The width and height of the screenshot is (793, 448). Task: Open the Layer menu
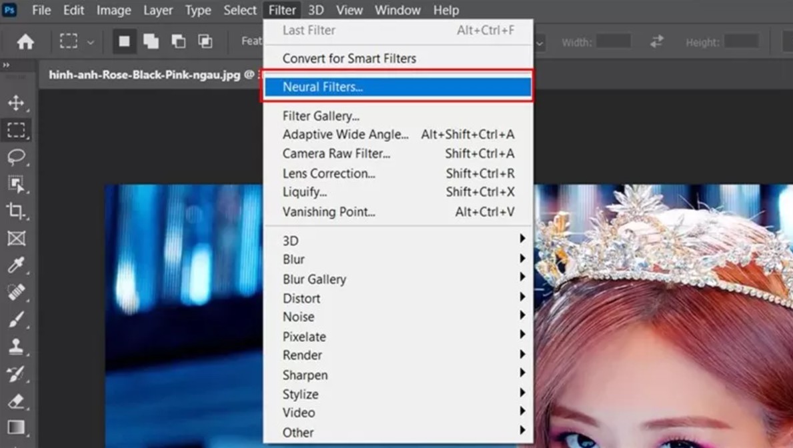pos(157,10)
